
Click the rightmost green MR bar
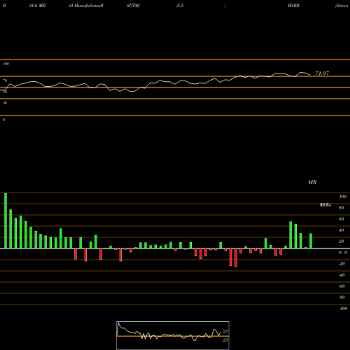coord(311,241)
